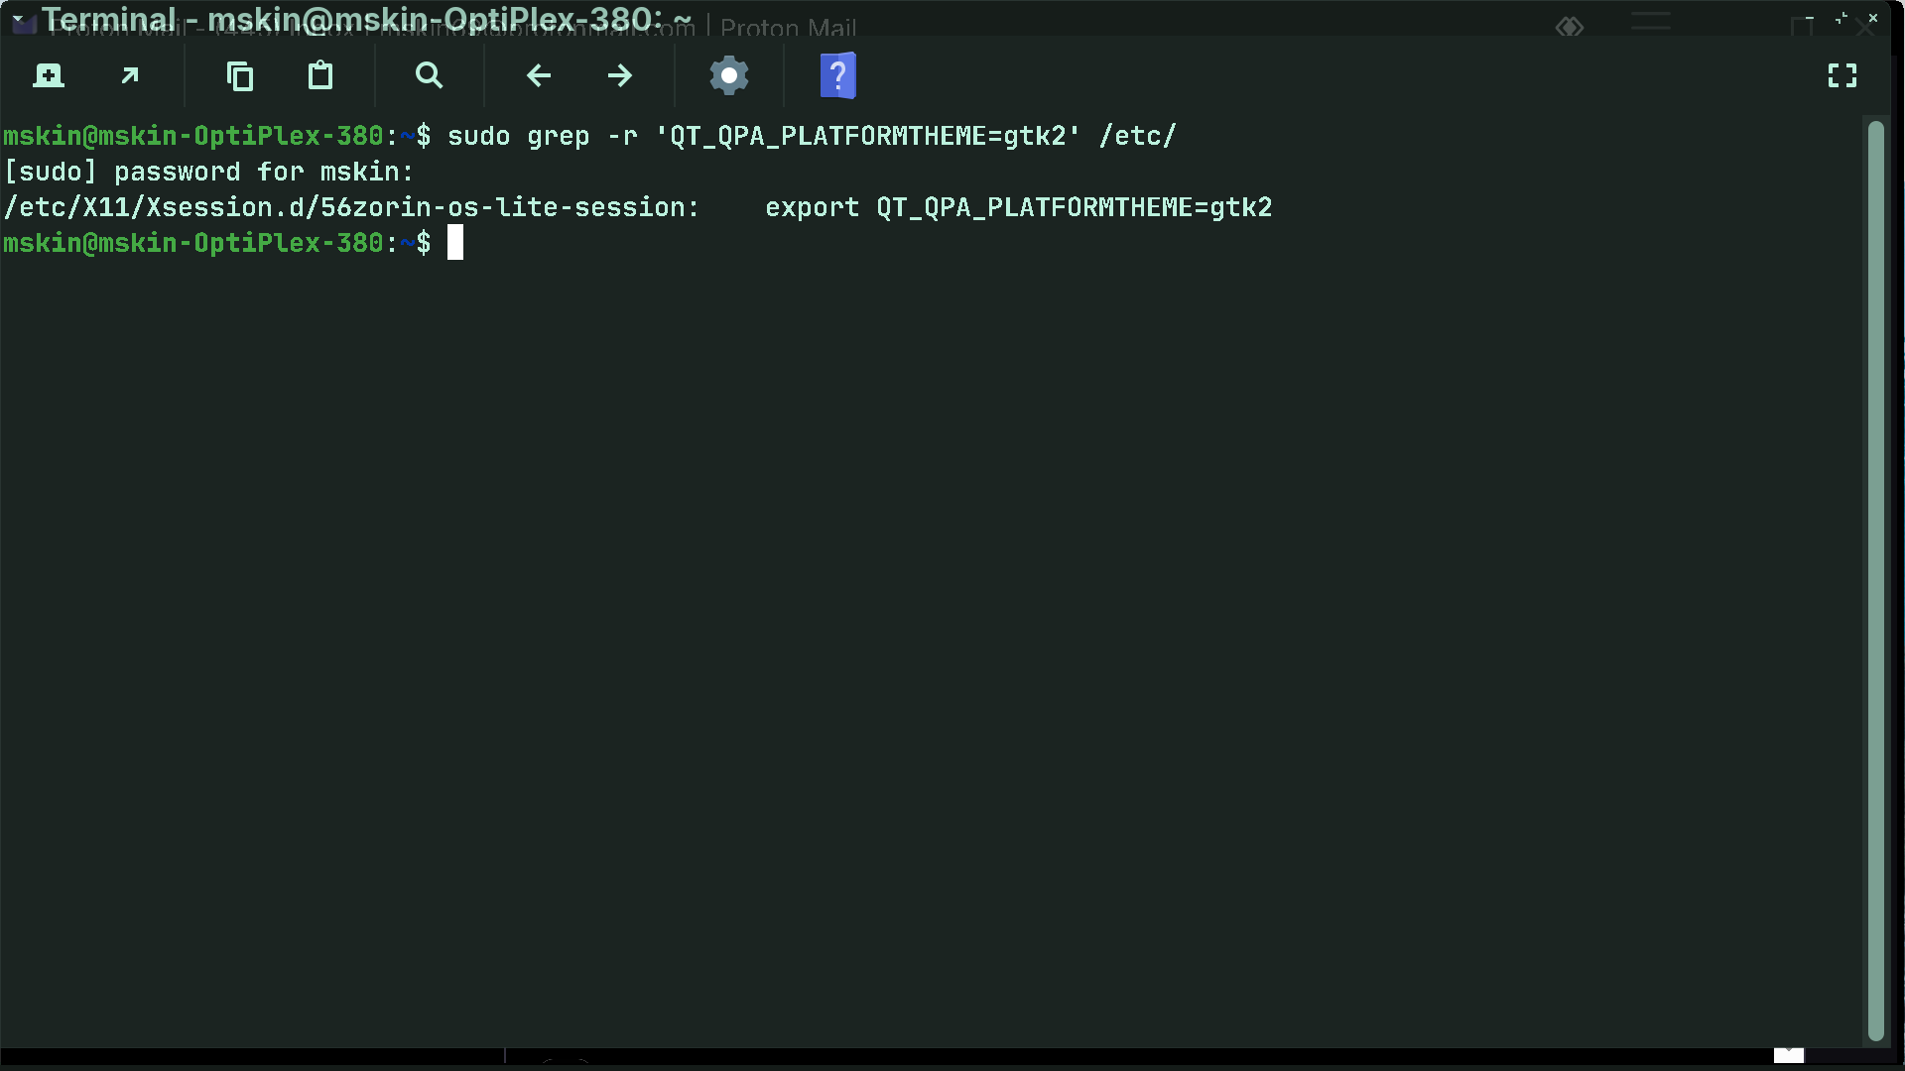The width and height of the screenshot is (1905, 1071).
Task: Open a new terminal tab
Action: (48, 75)
